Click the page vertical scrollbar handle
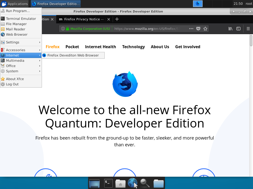The height and width of the screenshot is (189, 253). 251,40
